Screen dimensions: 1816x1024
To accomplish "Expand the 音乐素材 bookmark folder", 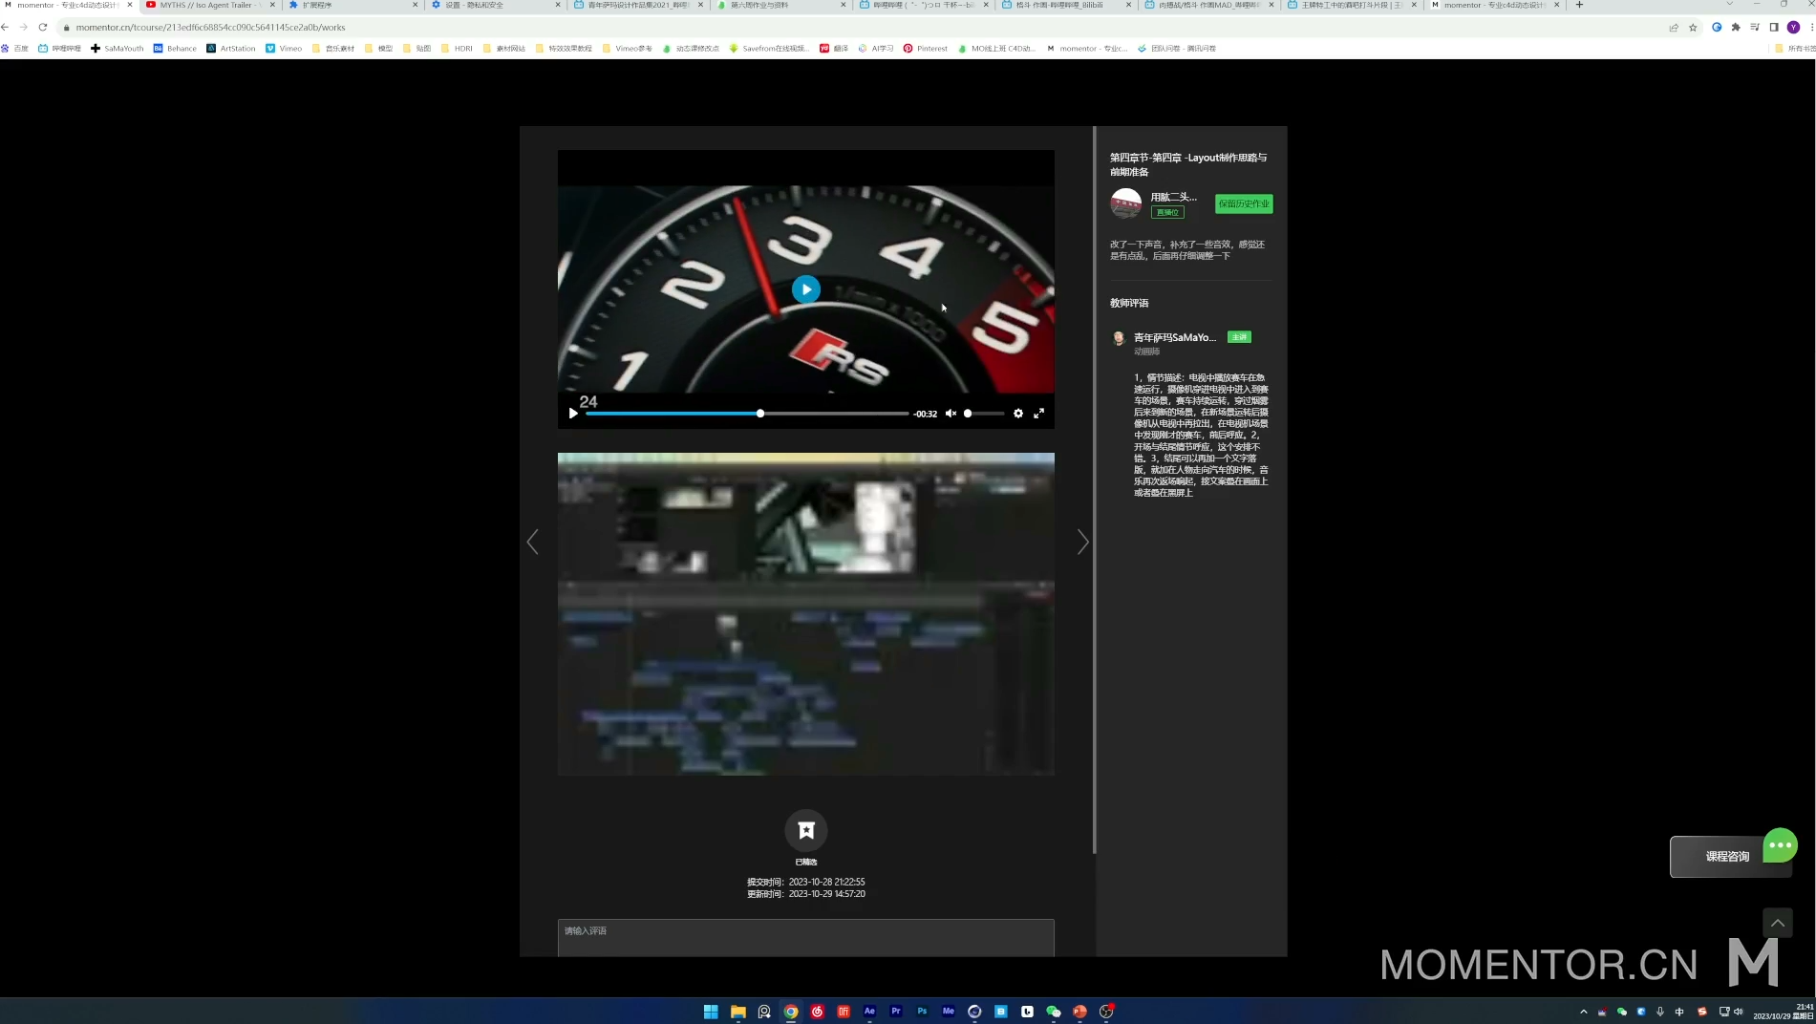I will pyautogui.click(x=333, y=48).
